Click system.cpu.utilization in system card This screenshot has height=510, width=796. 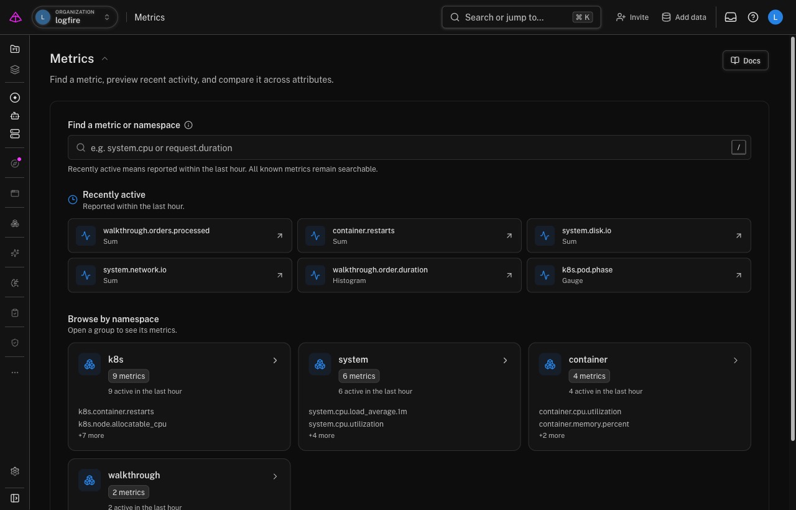click(346, 424)
